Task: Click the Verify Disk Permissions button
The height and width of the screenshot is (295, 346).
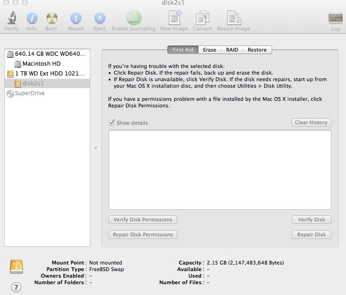Action: click(143, 219)
